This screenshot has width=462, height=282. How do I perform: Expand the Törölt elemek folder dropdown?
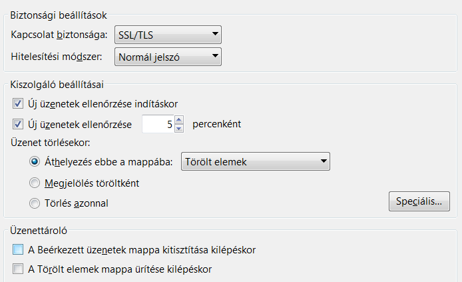point(256,161)
